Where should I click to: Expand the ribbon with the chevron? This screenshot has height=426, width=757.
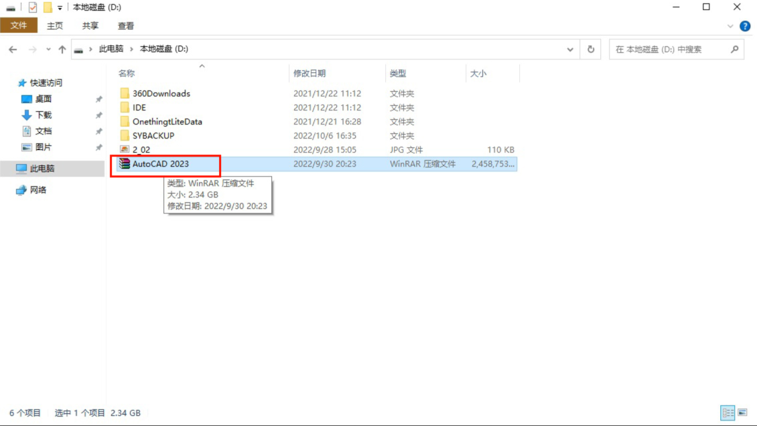point(731,26)
